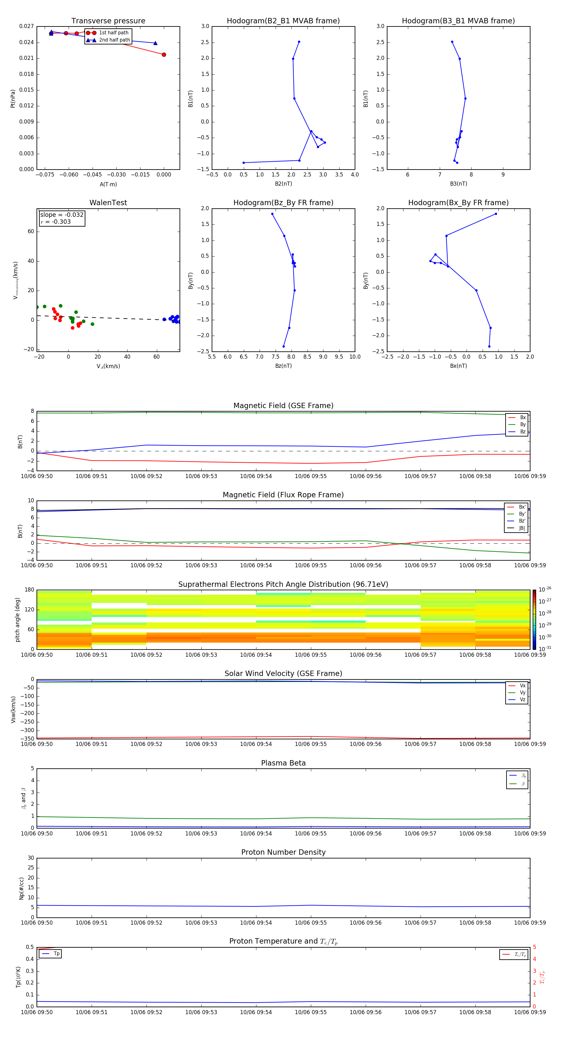
Task: Click the 'Proton Number Density' title
Action: [283, 852]
